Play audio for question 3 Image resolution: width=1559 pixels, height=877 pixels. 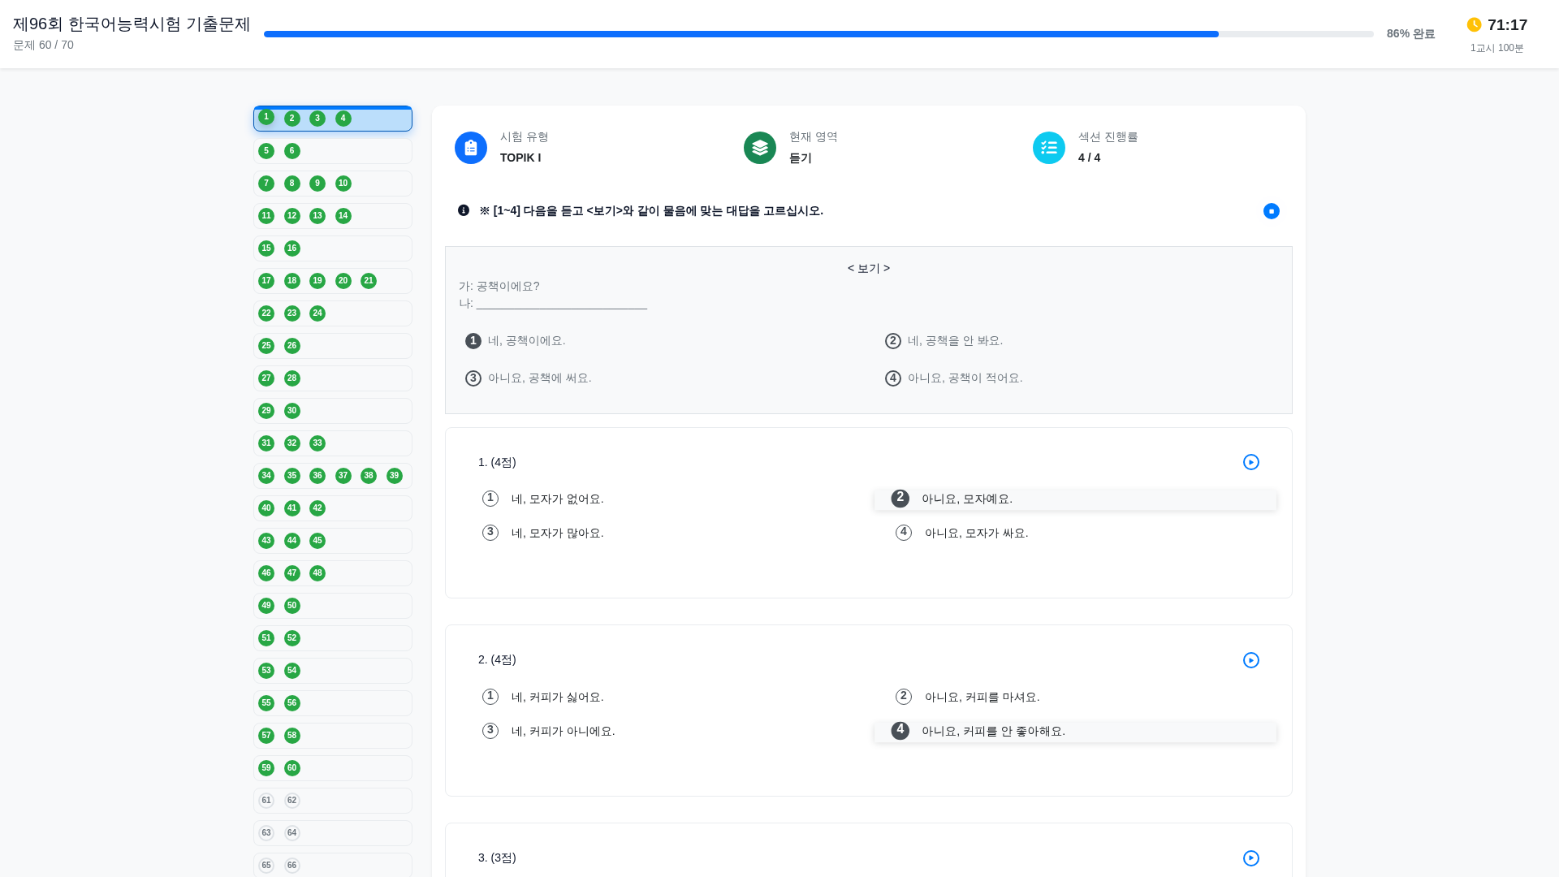[1251, 858]
